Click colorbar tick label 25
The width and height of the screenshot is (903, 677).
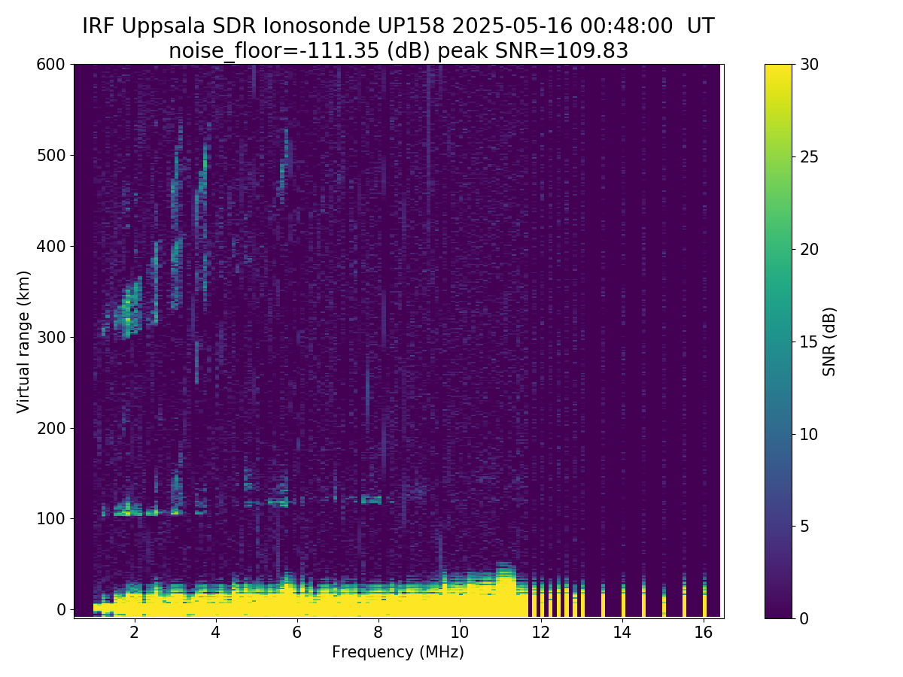(808, 157)
